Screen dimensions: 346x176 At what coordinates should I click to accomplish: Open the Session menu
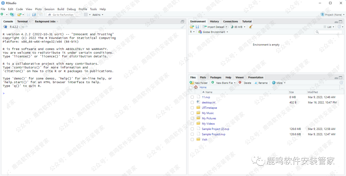click(x=49, y=9)
